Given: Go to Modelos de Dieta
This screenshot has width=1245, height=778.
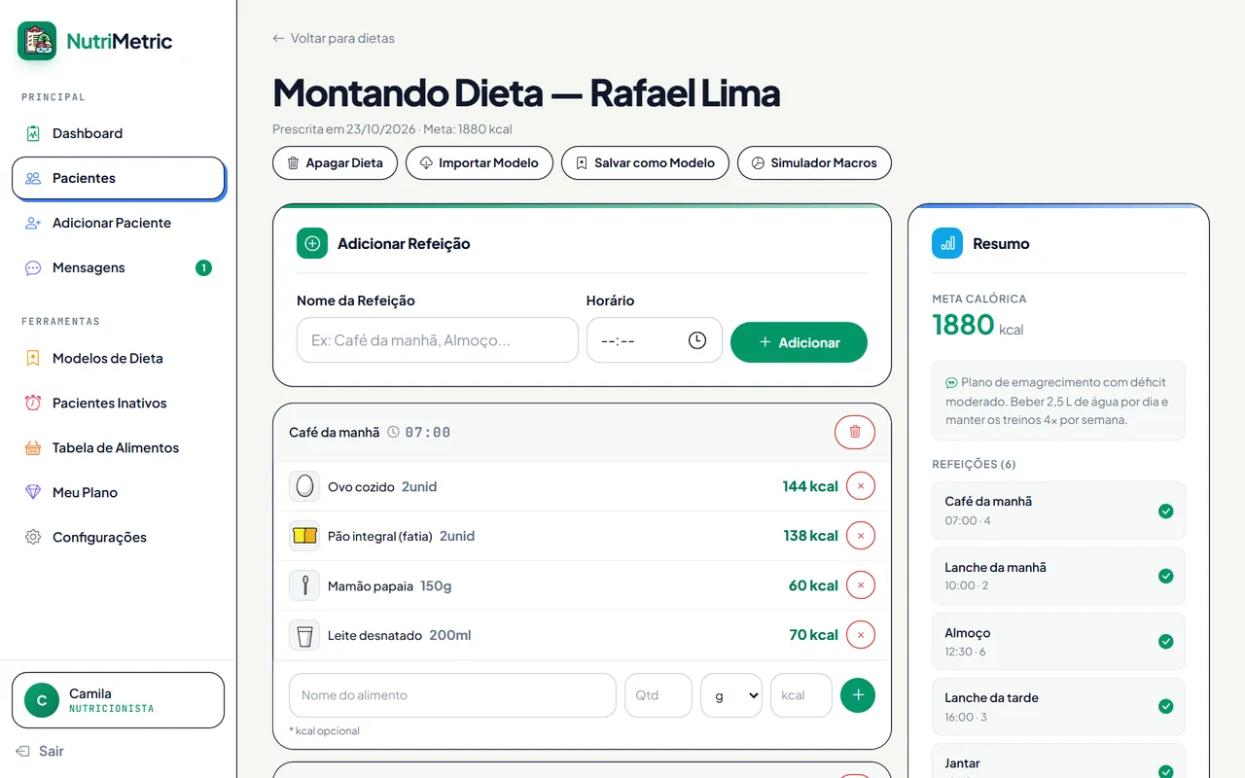Looking at the screenshot, I should point(118,358).
